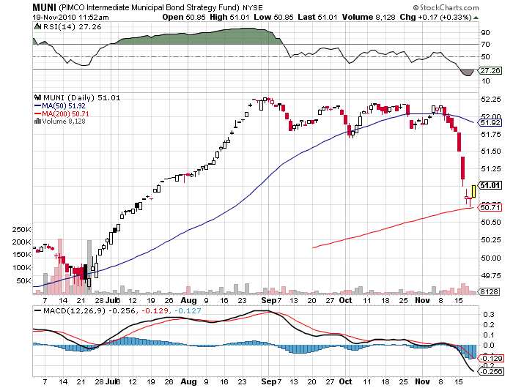Click the Open 50.85 value
The width and height of the screenshot is (513, 388).
pyautogui.click(x=184, y=17)
